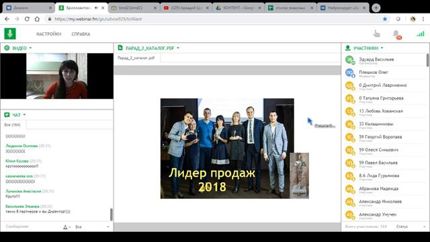The height and width of the screenshot is (242, 430).
Task: Toggle the green microphone button
Action: click(x=10, y=34)
